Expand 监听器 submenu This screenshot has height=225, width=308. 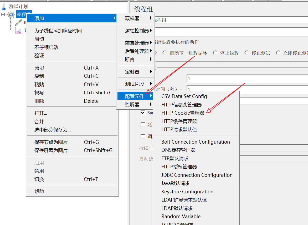135,104
